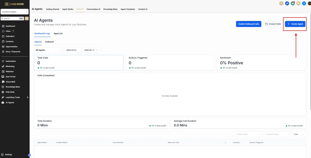The image size is (311, 158).
Task: Expand Lead Boss Tools chevron
Action: point(27,97)
